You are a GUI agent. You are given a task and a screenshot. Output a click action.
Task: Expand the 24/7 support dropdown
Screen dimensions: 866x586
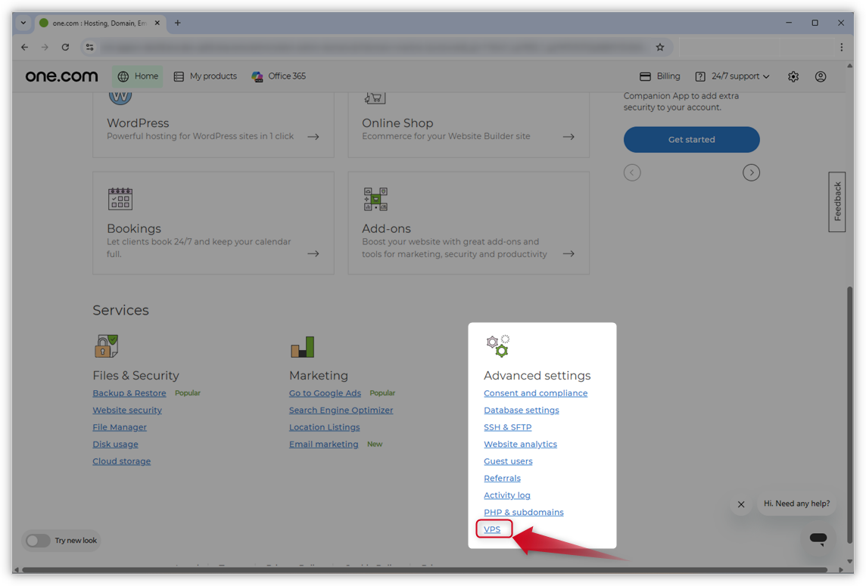pyautogui.click(x=731, y=76)
